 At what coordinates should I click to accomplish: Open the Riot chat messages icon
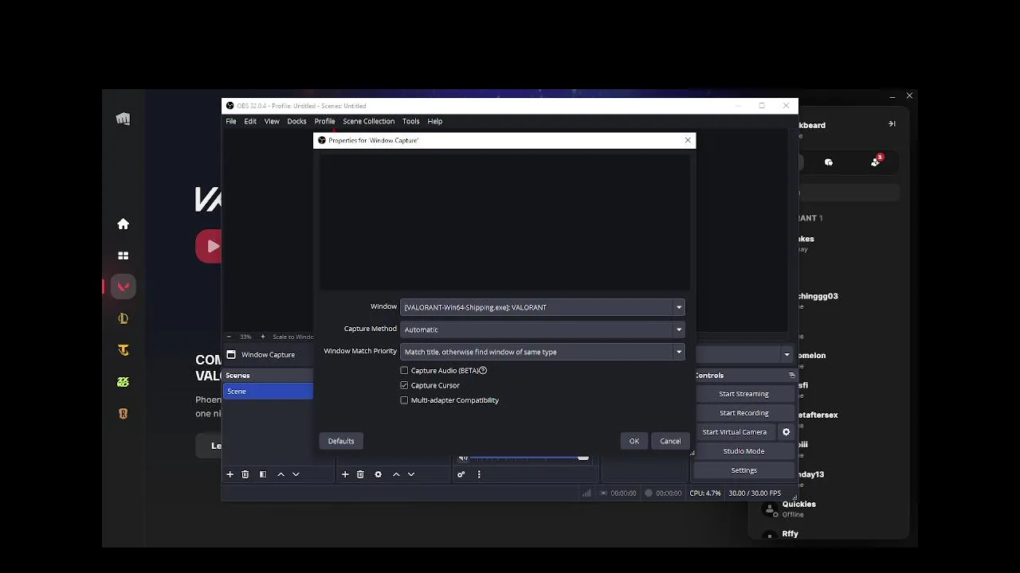click(829, 162)
